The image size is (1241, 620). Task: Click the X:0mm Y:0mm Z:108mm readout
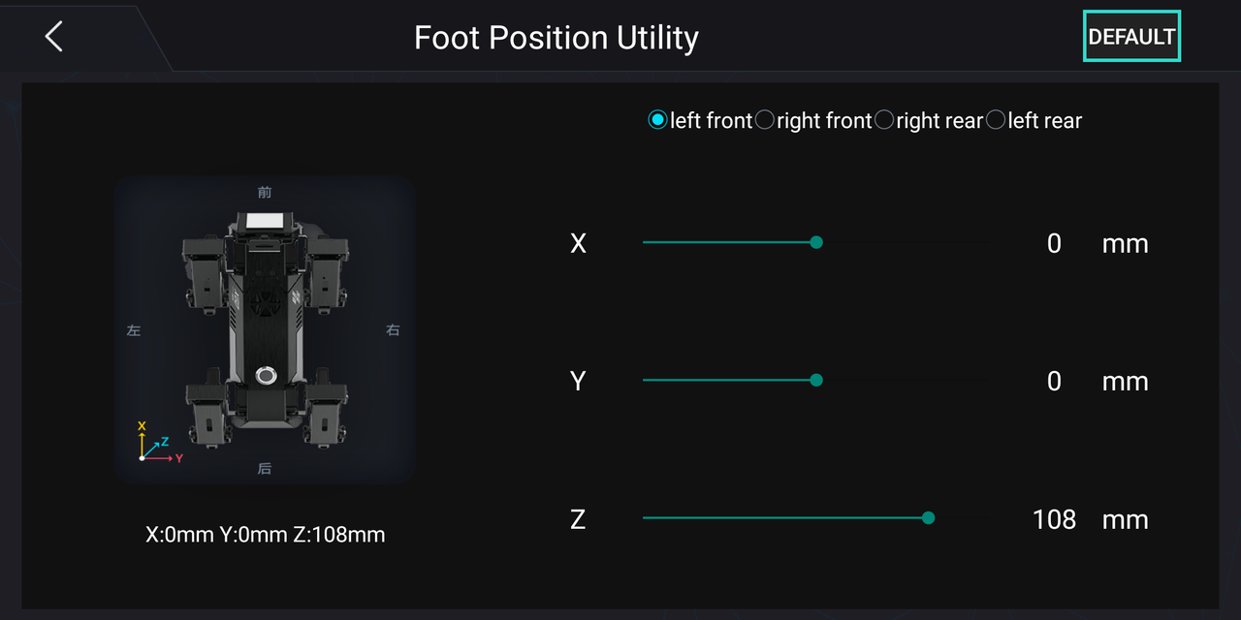[x=265, y=535]
